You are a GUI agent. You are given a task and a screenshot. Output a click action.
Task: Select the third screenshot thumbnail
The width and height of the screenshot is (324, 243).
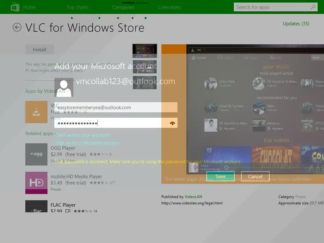coord(145,83)
